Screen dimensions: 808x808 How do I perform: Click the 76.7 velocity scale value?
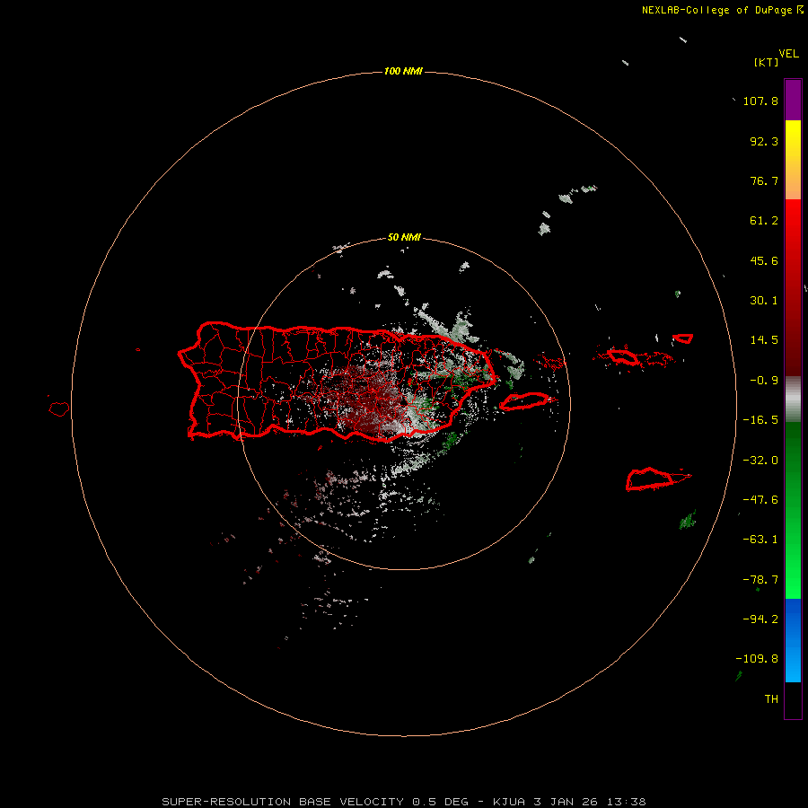pyautogui.click(x=764, y=180)
